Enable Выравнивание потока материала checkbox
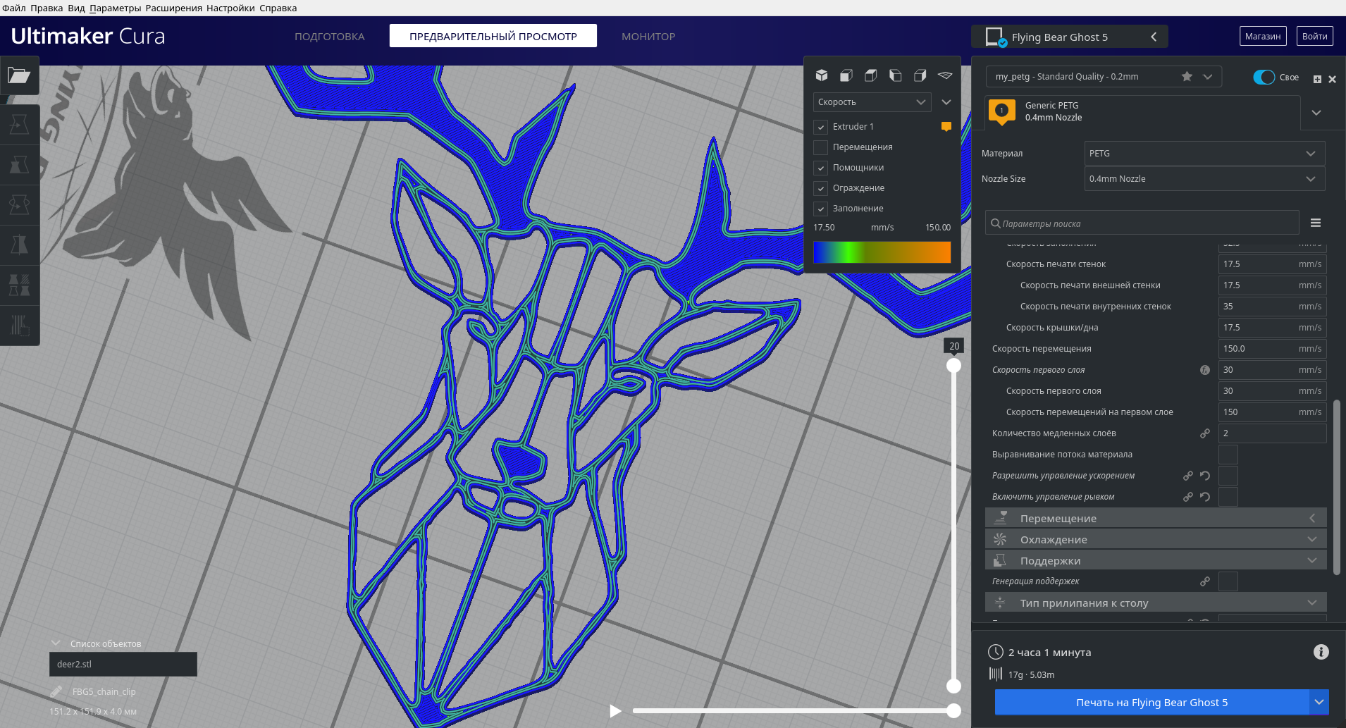 (x=1228, y=455)
